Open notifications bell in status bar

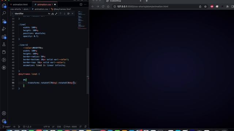(x=85, y=127)
